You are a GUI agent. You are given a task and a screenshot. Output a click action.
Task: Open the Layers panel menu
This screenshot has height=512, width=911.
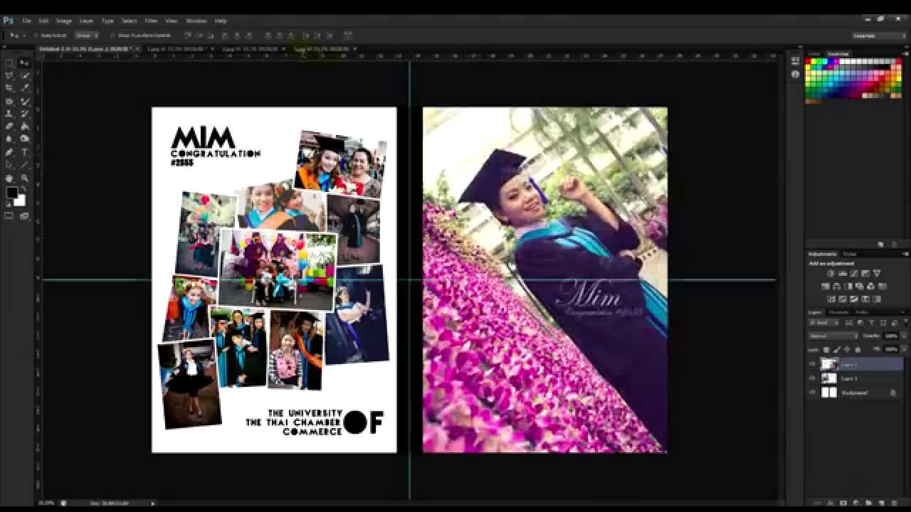905,312
